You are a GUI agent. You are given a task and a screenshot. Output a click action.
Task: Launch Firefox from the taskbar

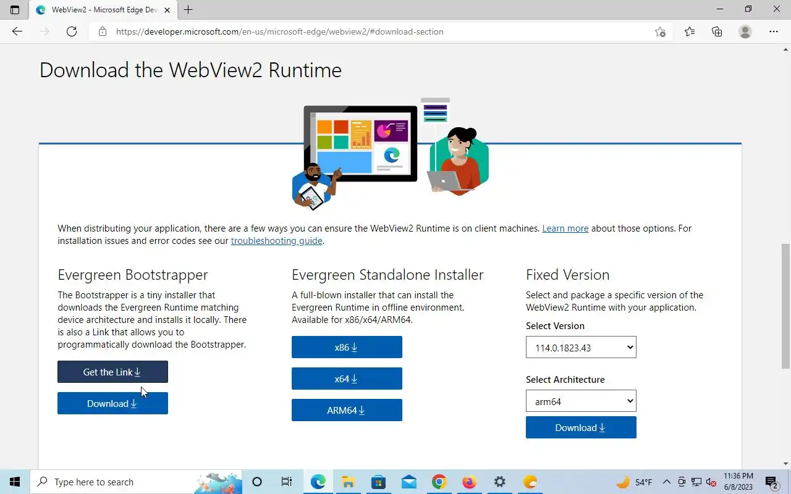(469, 482)
